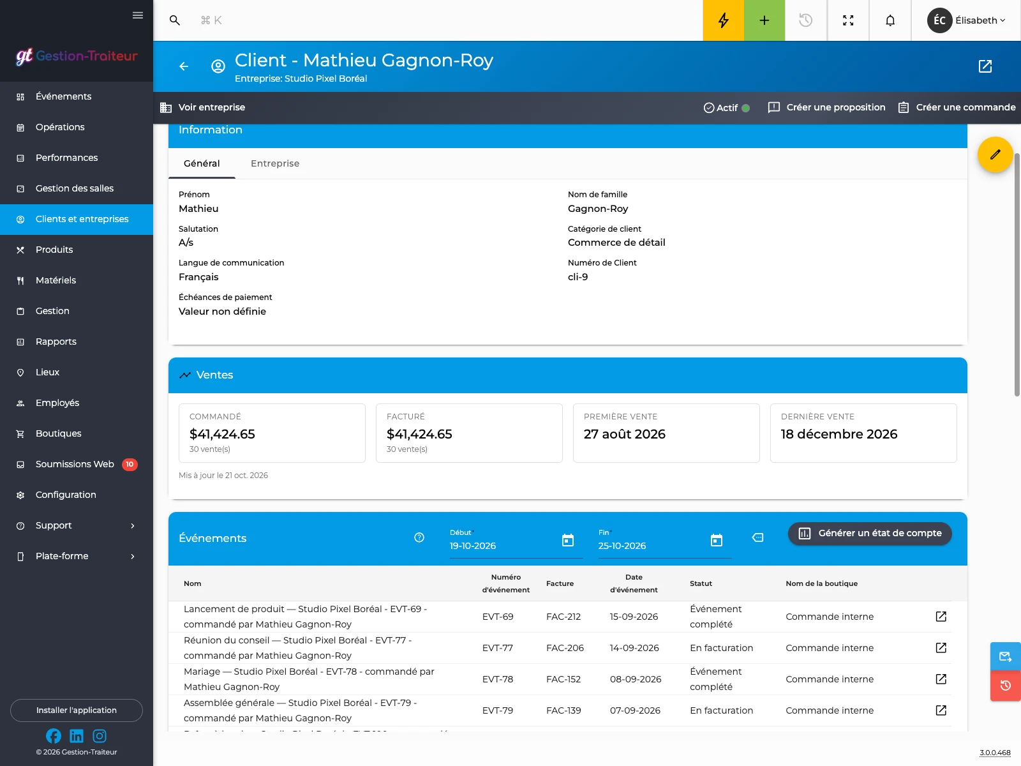The image size is (1021, 766).
Task: Open the search magnifier icon
Action: coord(175,20)
